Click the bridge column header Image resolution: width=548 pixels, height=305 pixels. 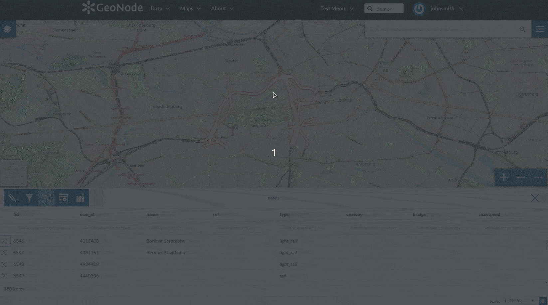coord(419,214)
